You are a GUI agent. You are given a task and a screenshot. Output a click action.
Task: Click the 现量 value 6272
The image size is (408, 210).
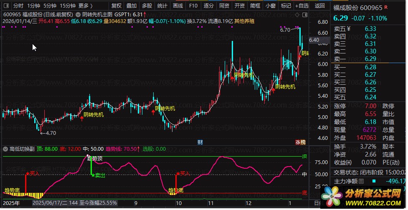point(370,129)
